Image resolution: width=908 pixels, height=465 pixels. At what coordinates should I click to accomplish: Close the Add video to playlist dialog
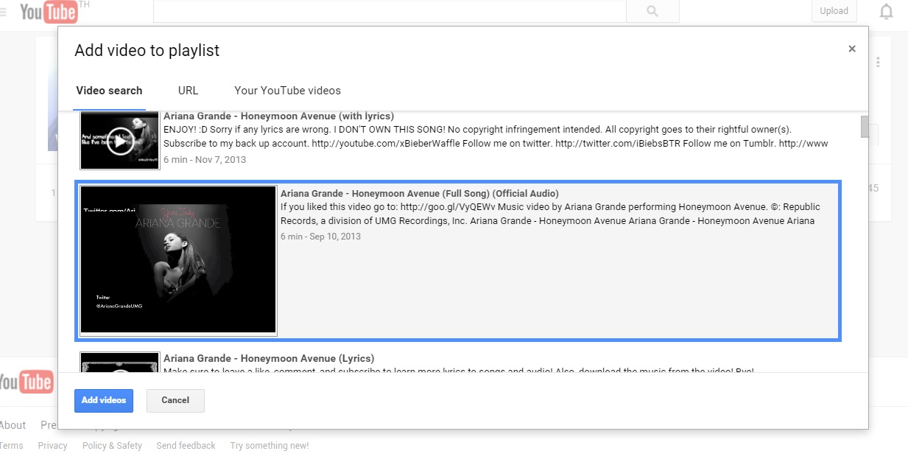[x=852, y=49]
